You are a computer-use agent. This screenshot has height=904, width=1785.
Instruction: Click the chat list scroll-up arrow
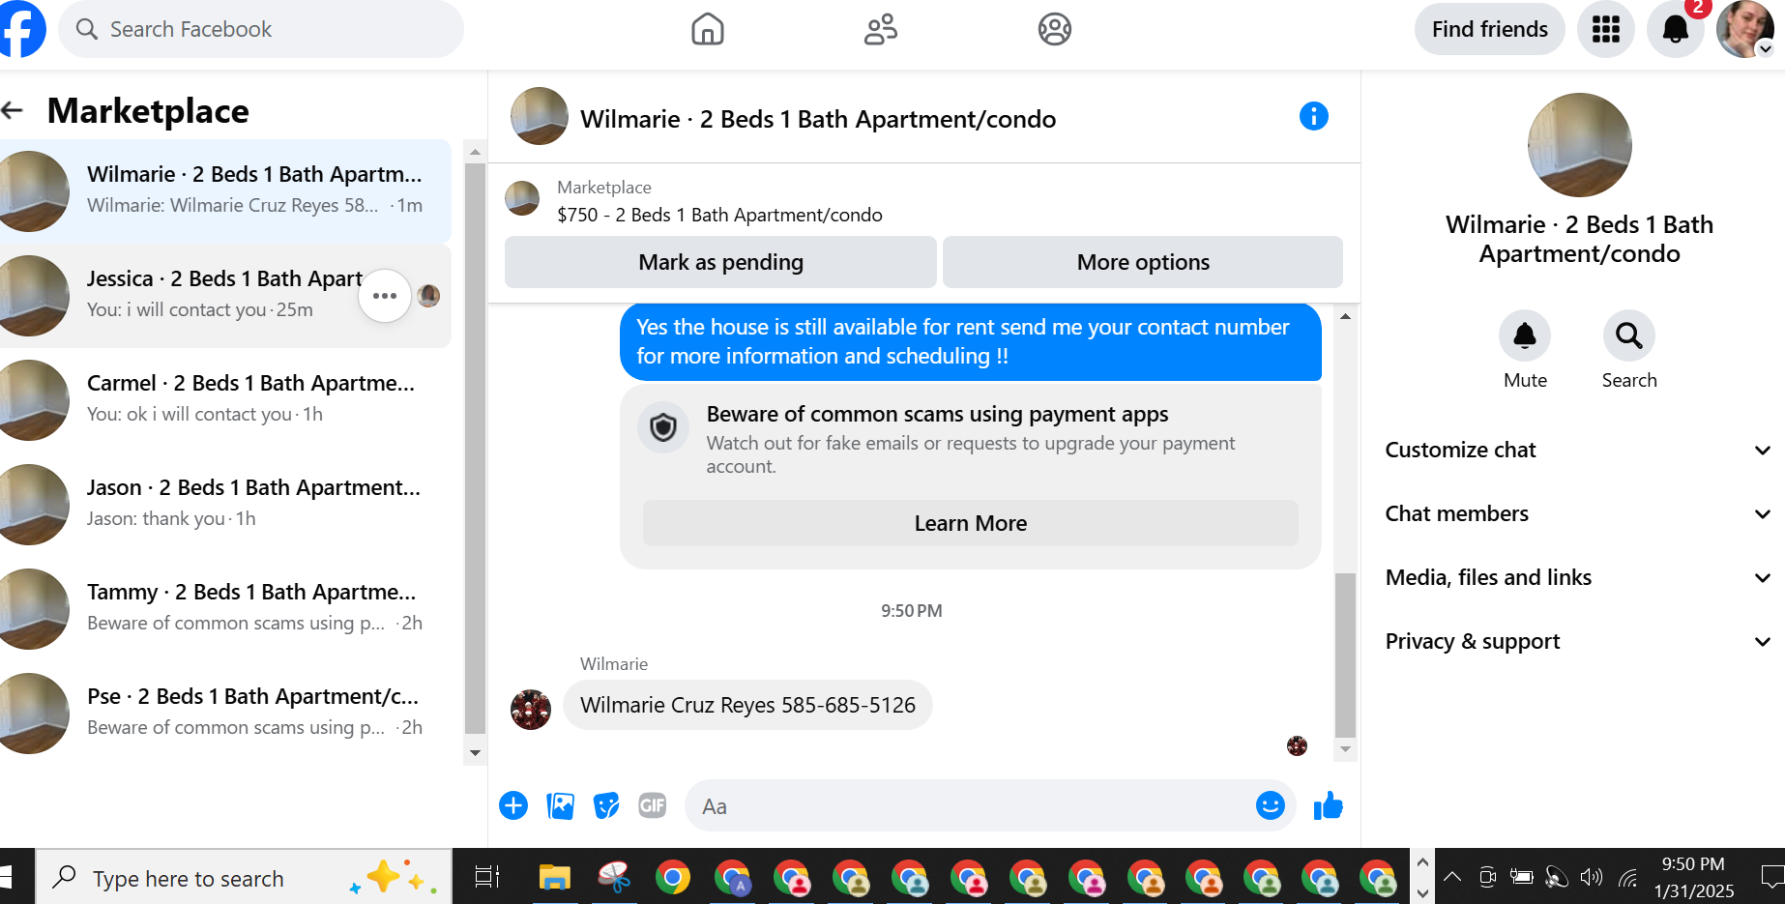pyautogui.click(x=475, y=152)
